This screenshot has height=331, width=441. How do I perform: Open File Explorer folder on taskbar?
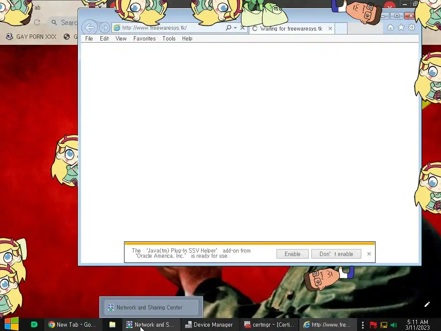tap(112, 325)
